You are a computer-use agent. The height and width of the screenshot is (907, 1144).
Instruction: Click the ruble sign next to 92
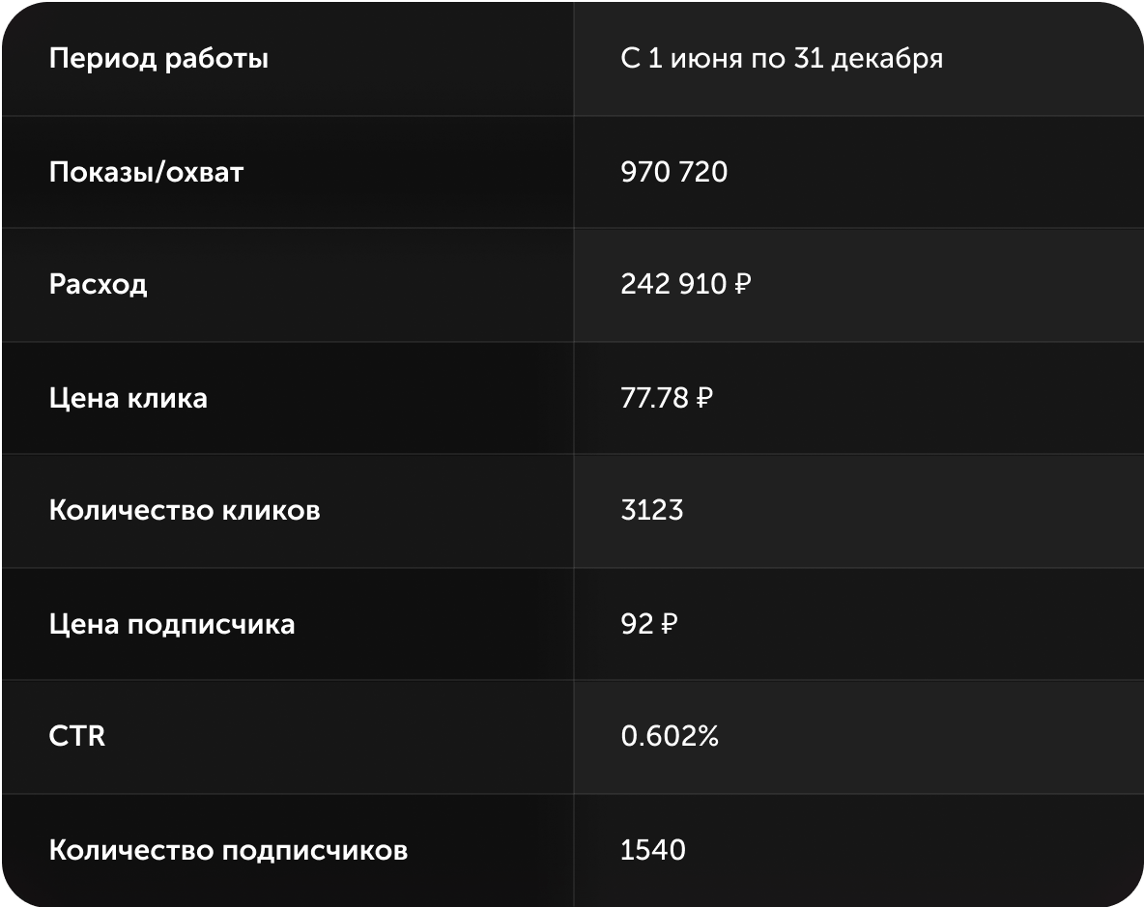[x=669, y=624]
